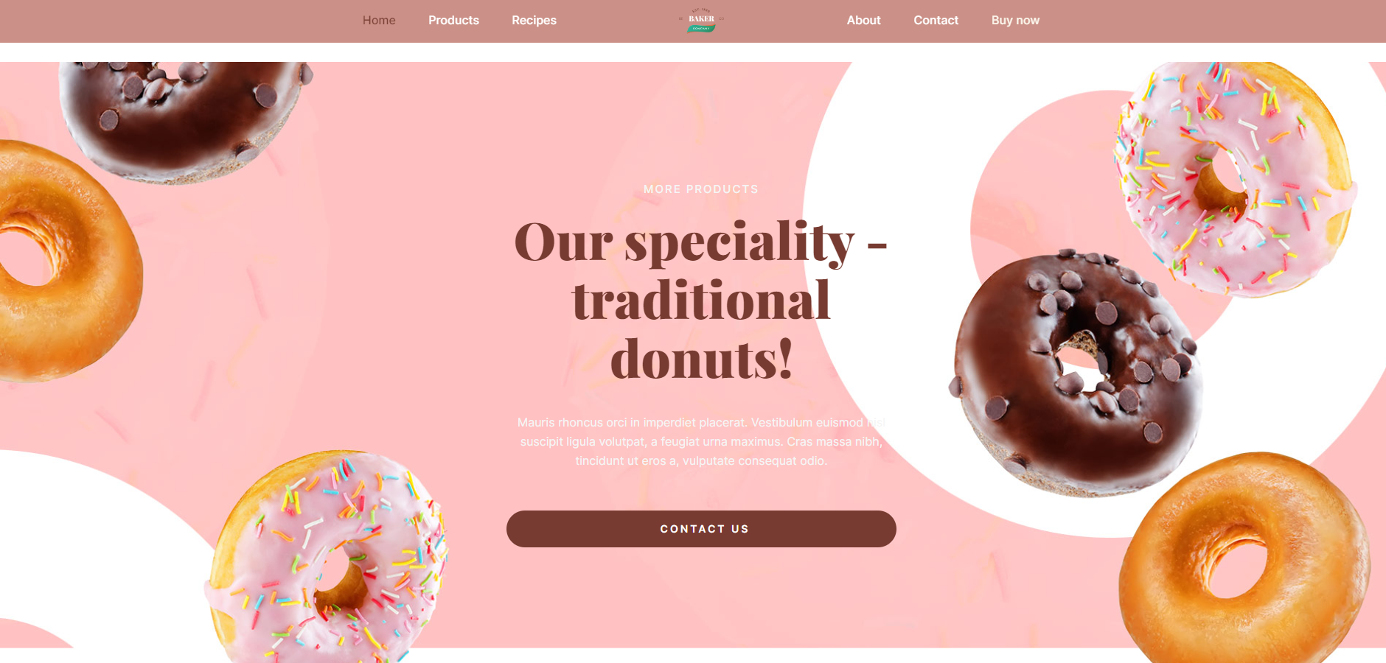Click the Buy now link
The height and width of the screenshot is (663, 1386).
click(1015, 21)
